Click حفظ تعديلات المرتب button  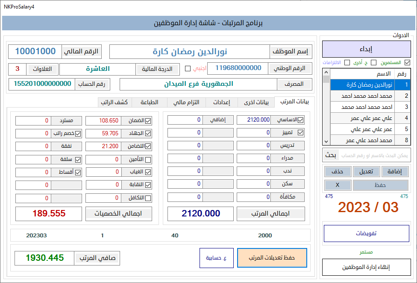[x=272, y=258]
